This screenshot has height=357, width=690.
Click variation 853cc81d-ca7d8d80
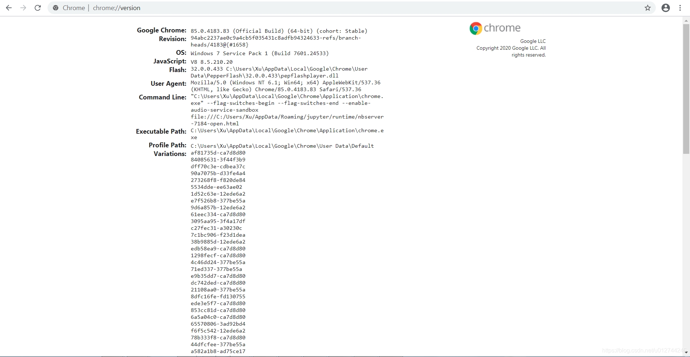coord(218,310)
